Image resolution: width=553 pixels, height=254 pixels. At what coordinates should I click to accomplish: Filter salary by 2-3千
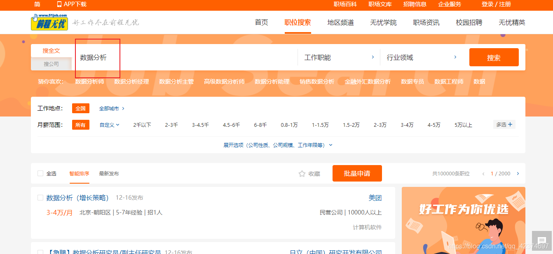click(x=171, y=125)
